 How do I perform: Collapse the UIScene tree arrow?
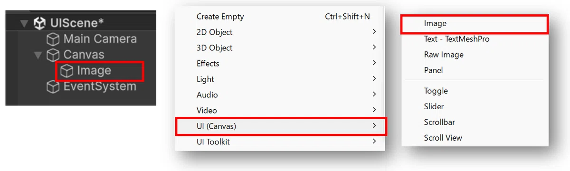(x=25, y=23)
